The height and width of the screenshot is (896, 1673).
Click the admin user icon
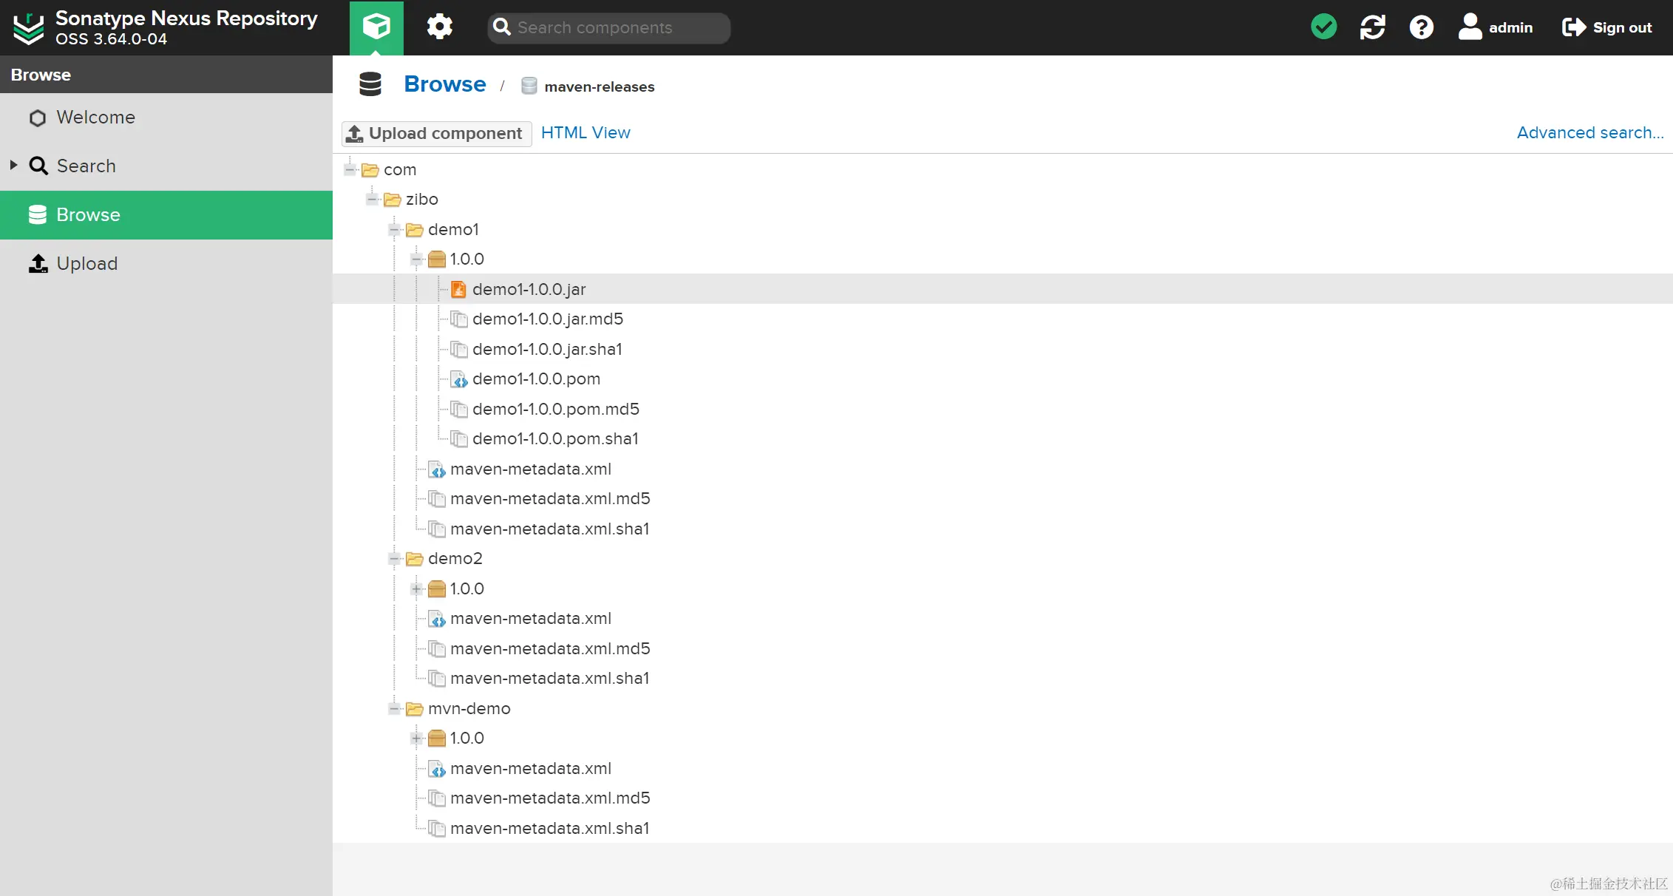tap(1470, 27)
